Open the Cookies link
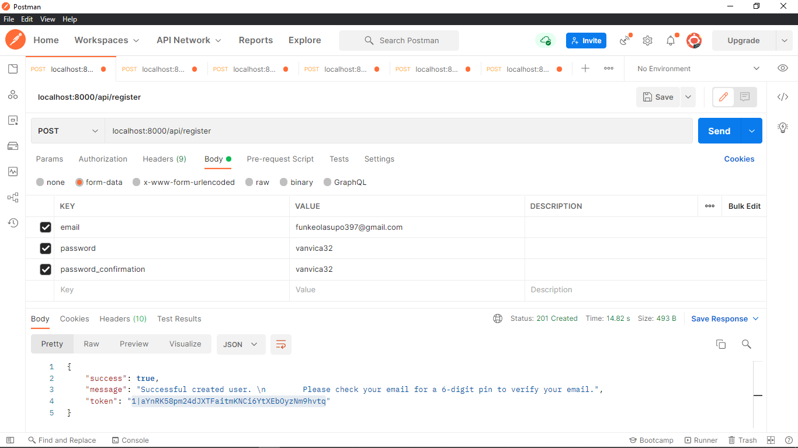The width and height of the screenshot is (798, 448). 739,159
